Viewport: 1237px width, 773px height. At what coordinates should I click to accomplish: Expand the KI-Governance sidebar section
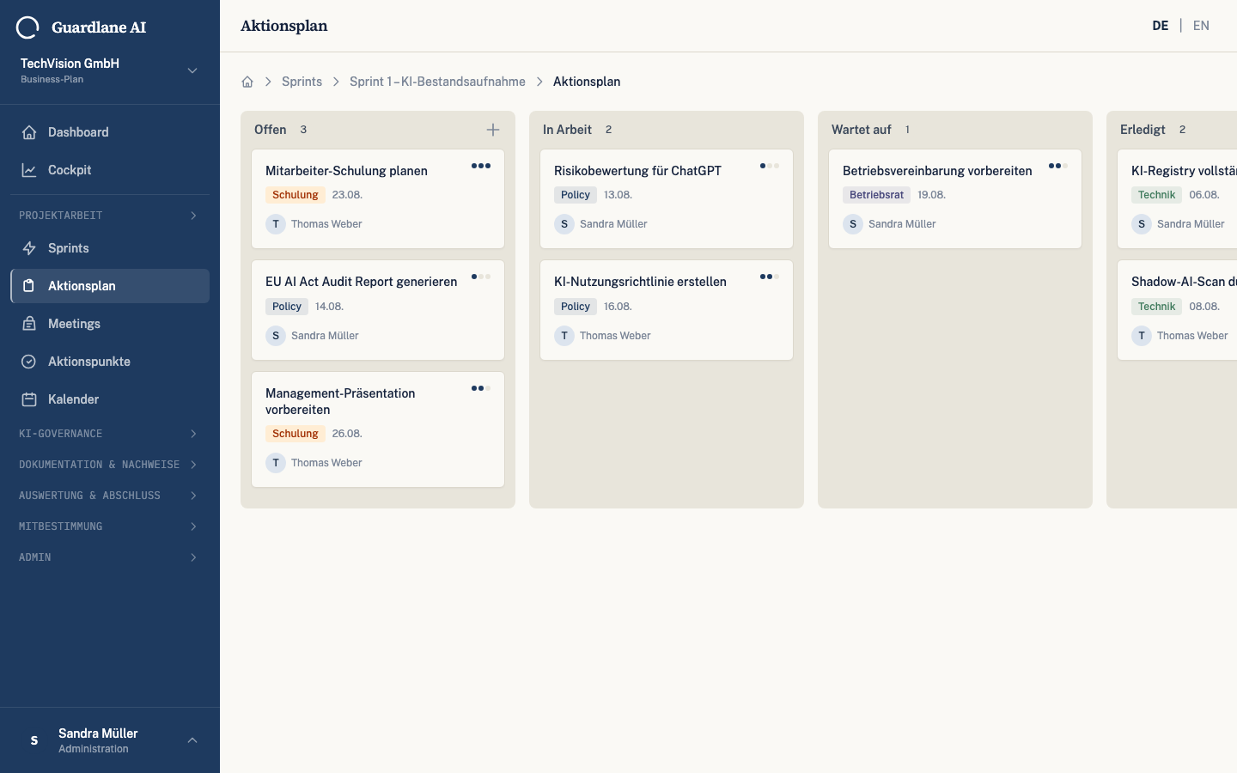pyautogui.click(x=110, y=434)
